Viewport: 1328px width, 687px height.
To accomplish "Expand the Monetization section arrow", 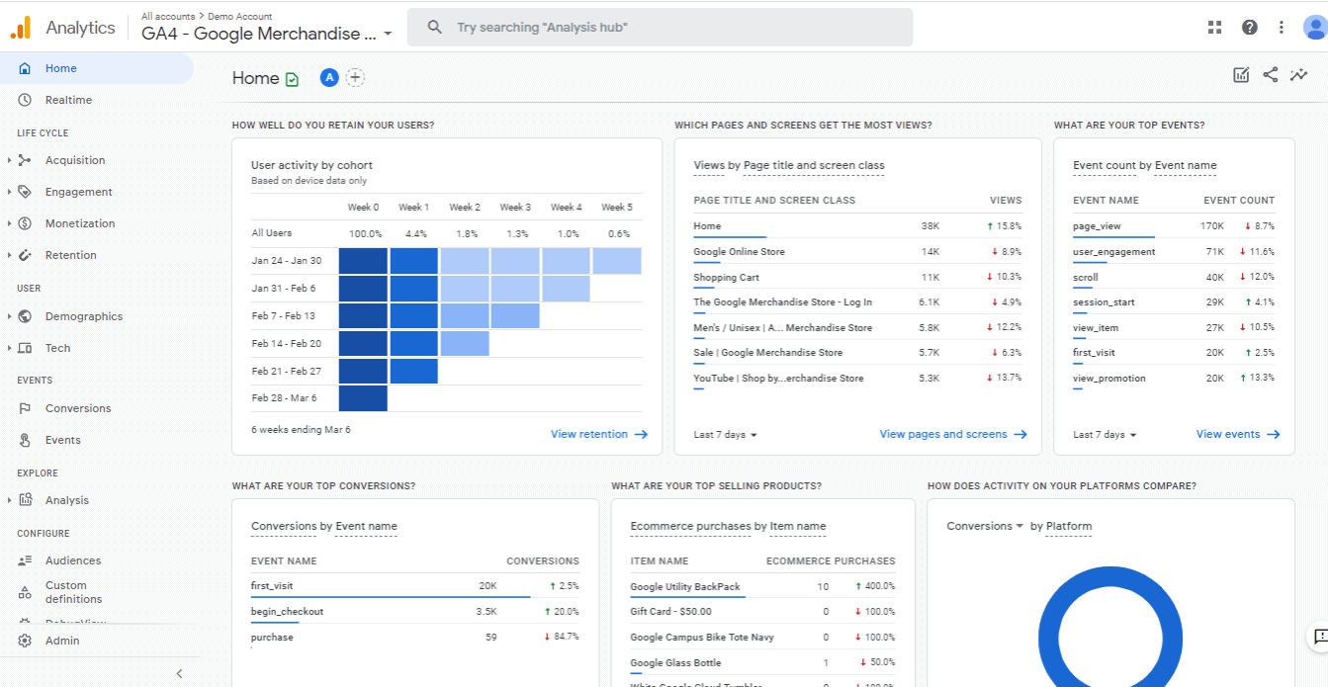I will coord(9,223).
